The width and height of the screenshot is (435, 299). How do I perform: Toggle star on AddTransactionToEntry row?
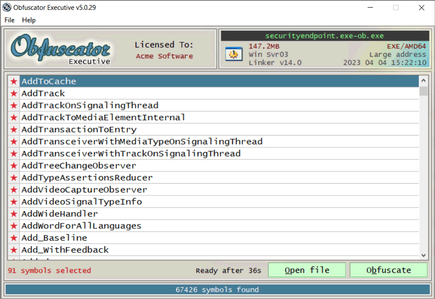pyautogui.click(x=14, y=130)
